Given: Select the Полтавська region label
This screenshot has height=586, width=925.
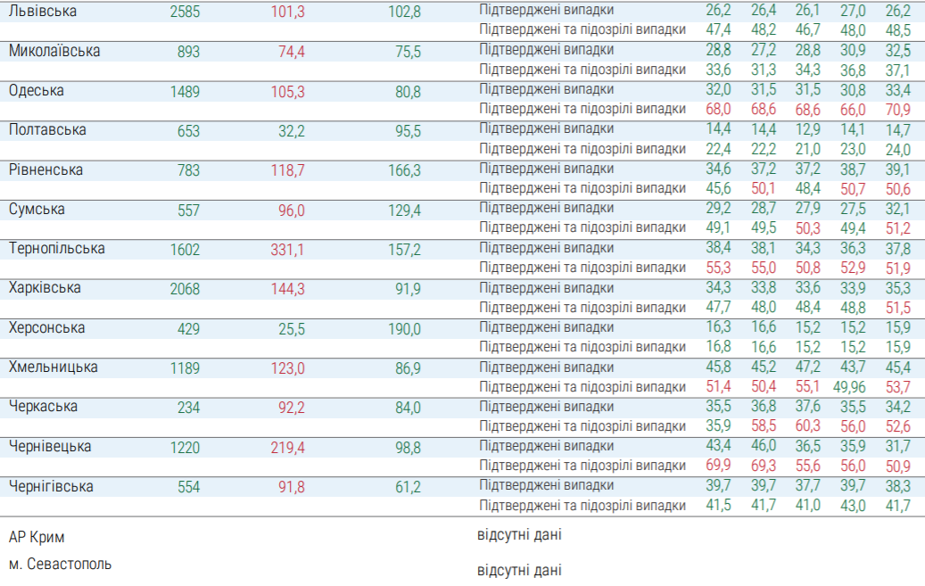Looking at the screenshot, I should (47, 129).
